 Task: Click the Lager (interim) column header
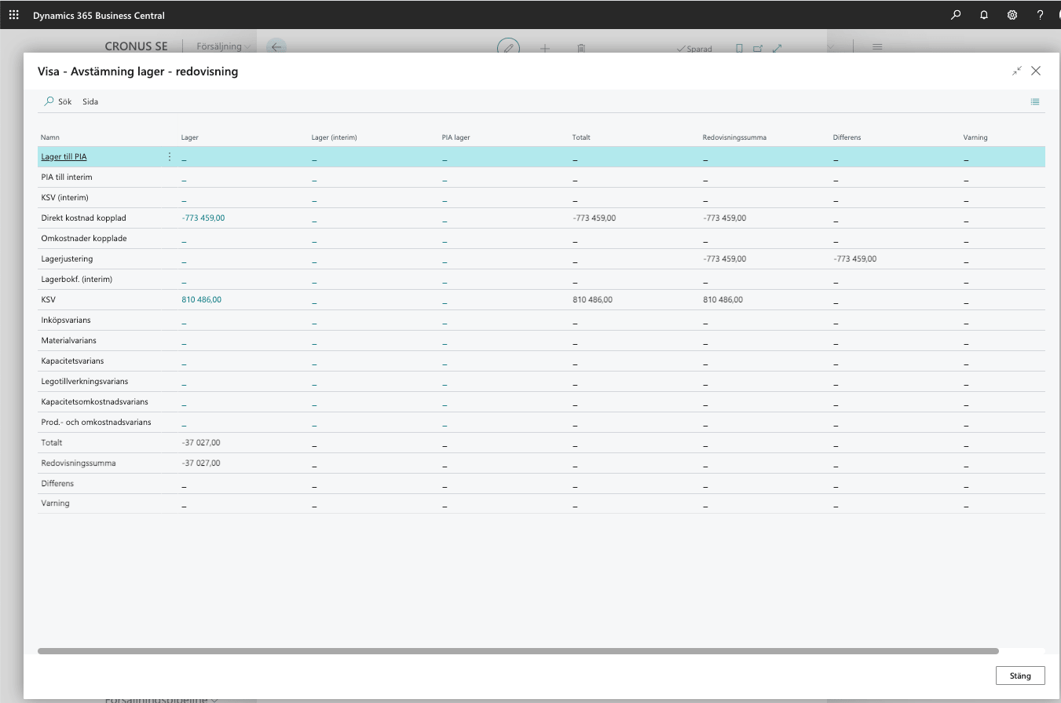click(x=334, y=137)
